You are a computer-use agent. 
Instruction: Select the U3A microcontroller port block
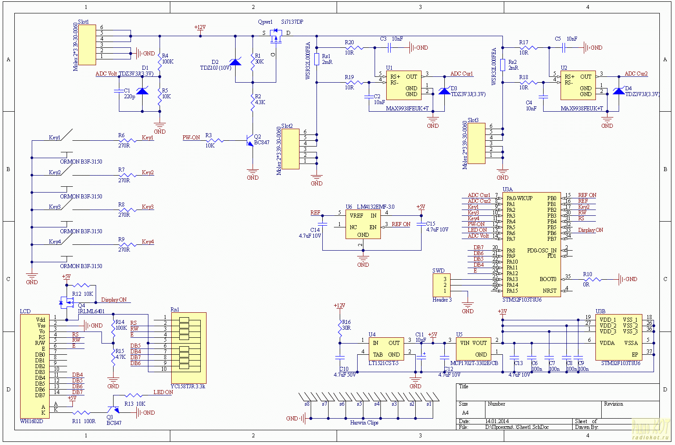[532, 245]
